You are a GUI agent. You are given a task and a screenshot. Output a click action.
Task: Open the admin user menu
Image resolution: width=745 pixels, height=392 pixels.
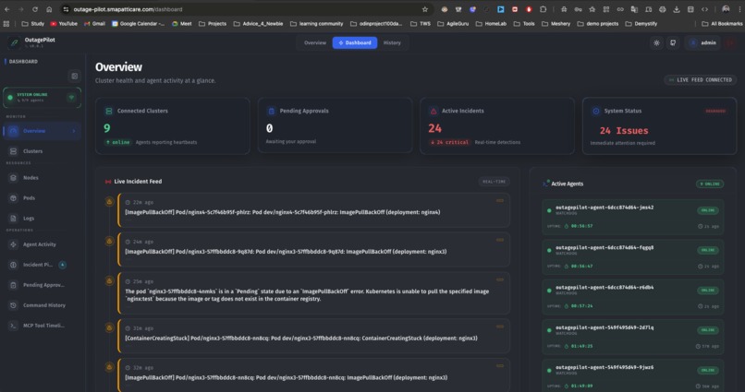(x=703, y=42)
